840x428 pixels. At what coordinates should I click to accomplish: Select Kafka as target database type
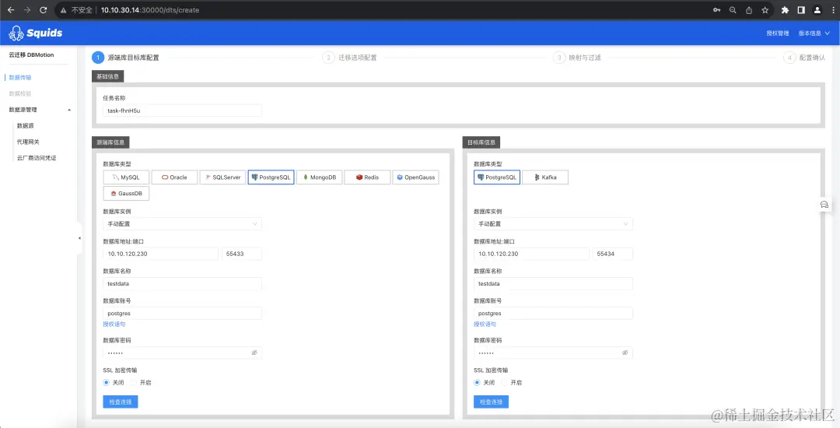(x=544, y=177)
